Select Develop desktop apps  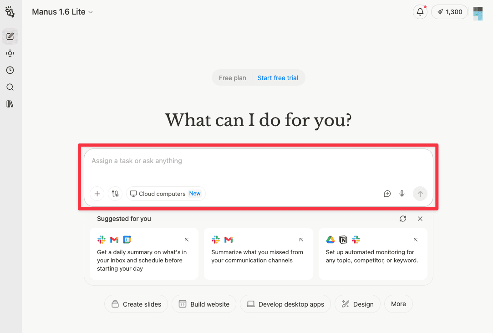click(285, 304)
